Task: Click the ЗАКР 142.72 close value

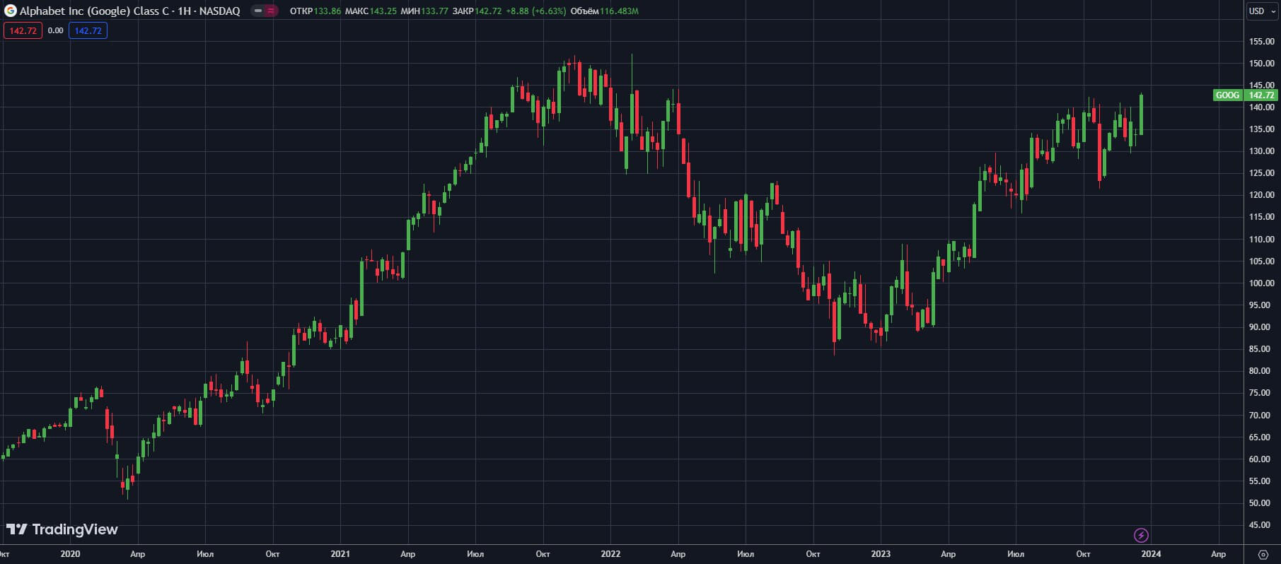Action: 477,11
